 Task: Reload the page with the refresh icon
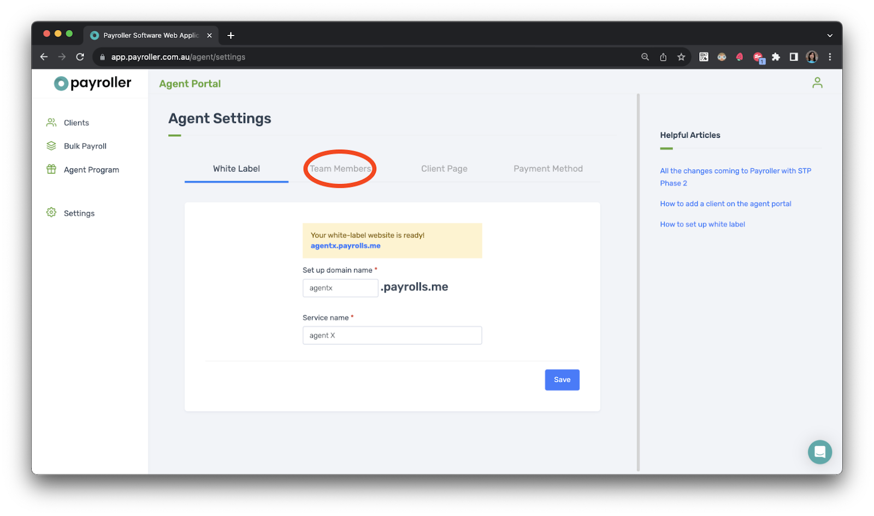(80, 57)
